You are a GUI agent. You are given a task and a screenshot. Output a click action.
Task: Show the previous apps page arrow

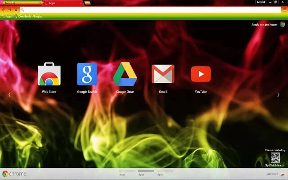coord(9,94)
